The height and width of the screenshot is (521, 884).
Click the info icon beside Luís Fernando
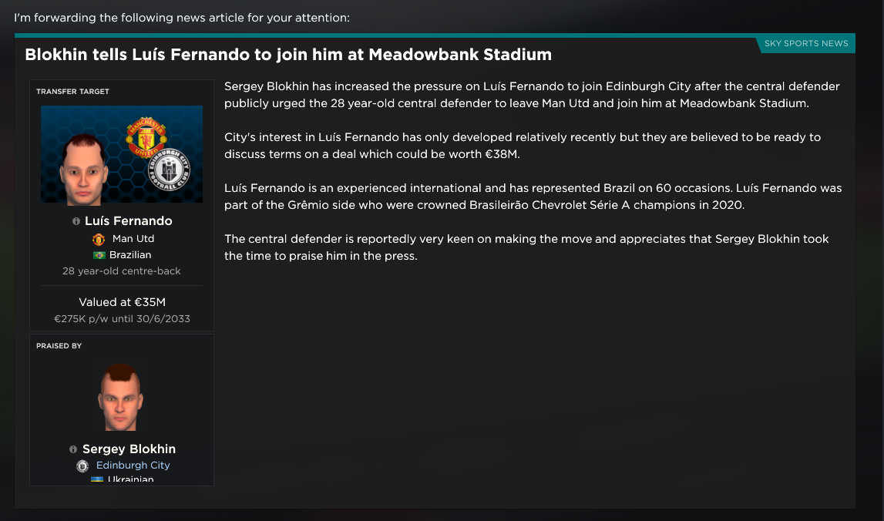pyautogui.click(x=76, y=222)
